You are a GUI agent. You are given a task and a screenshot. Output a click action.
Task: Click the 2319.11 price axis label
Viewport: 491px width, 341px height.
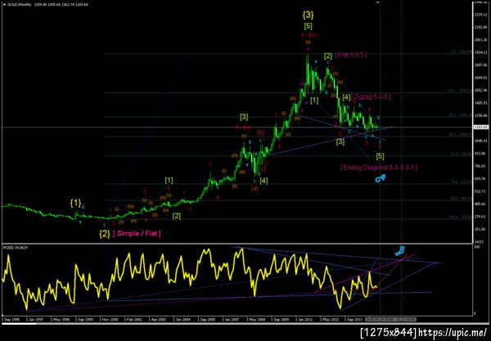[480, 15]
